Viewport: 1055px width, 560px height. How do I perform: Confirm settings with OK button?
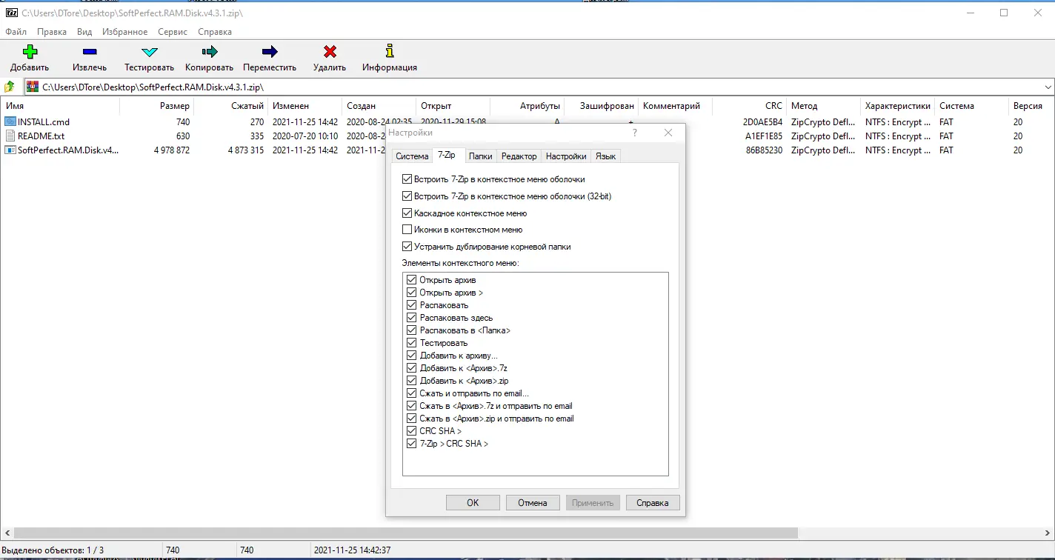point(473,503)
